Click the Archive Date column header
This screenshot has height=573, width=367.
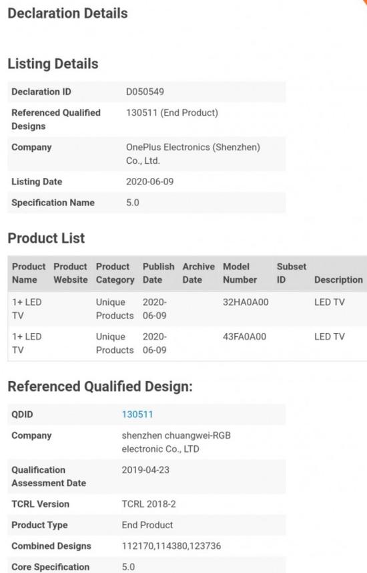(198, 273)
